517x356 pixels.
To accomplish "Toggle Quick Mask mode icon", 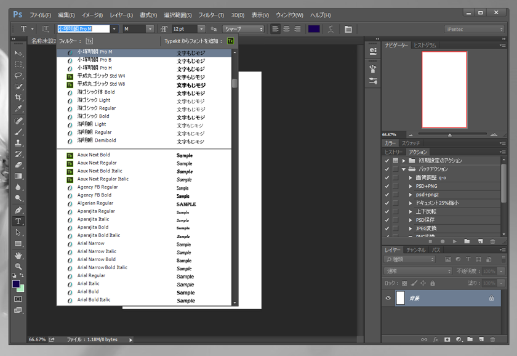I will click(x=18, y=299).
